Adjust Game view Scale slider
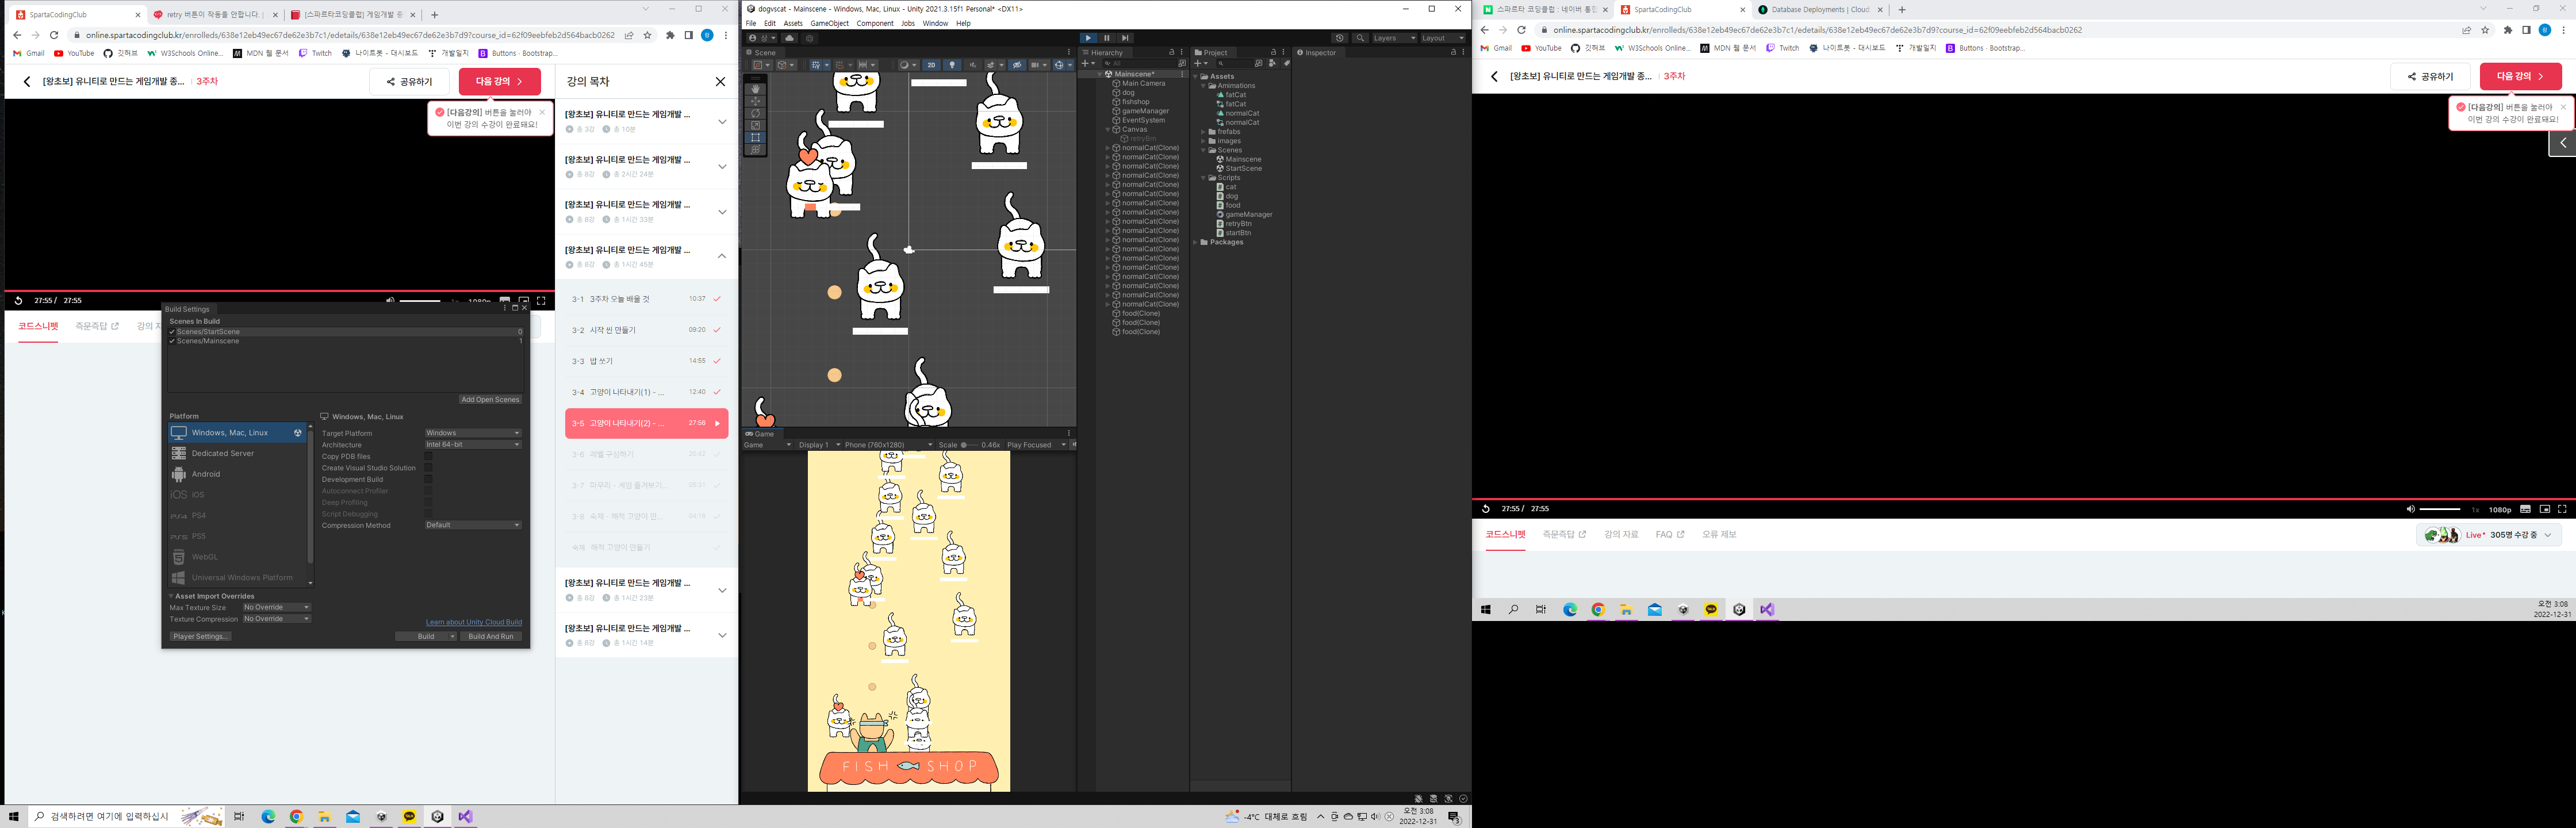The height and width of the screenshot is (828, 2576). (x=969, y=445)
